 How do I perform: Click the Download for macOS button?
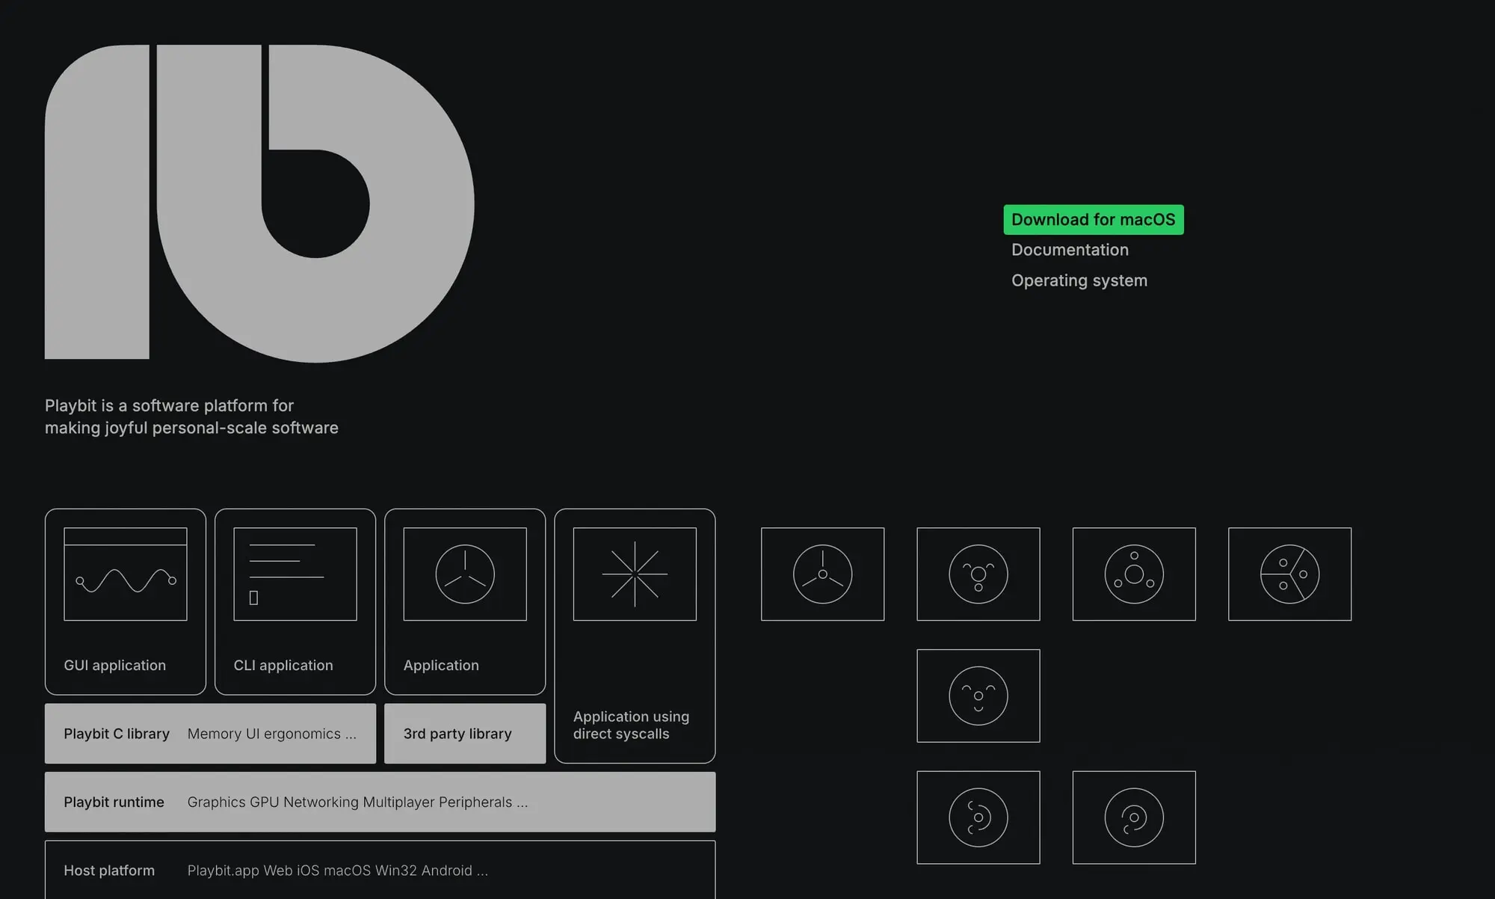pos(1093,220)
